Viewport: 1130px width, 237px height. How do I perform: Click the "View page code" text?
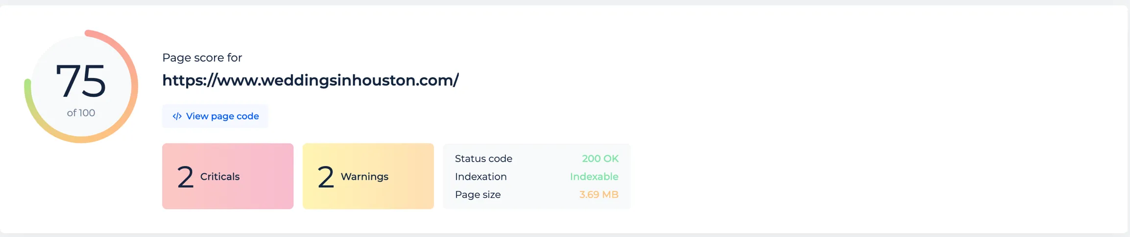tap(222, 117)
